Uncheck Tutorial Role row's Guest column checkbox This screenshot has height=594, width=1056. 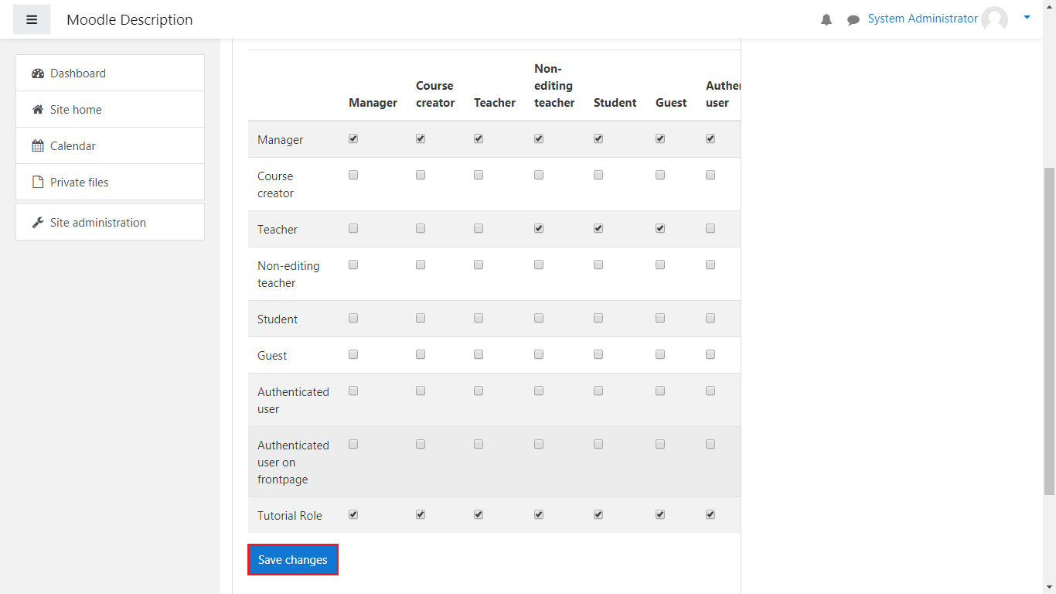pyautogui.click(x=660, y=514)
